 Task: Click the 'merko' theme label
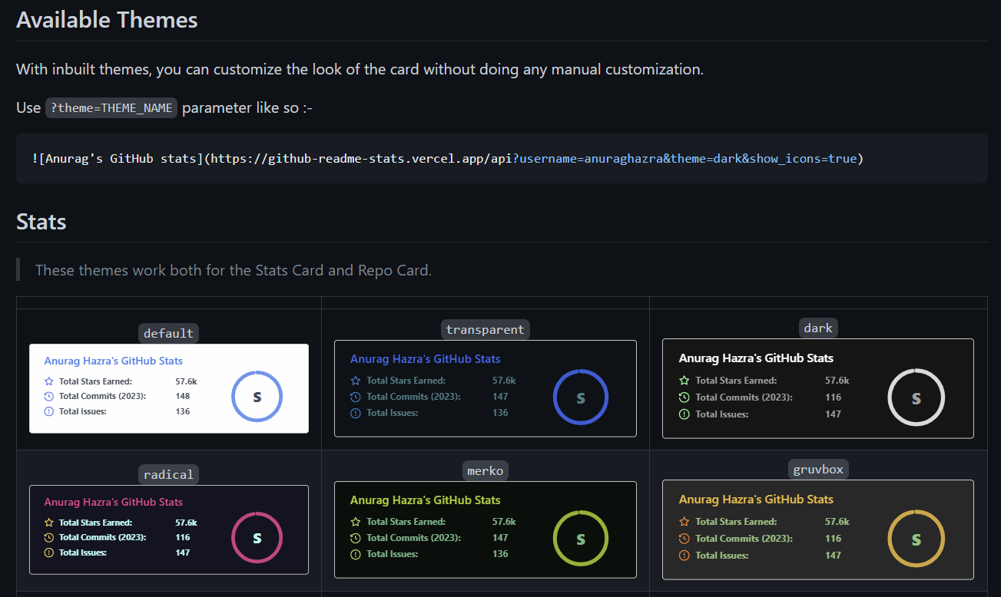click(x=486, y=470)
